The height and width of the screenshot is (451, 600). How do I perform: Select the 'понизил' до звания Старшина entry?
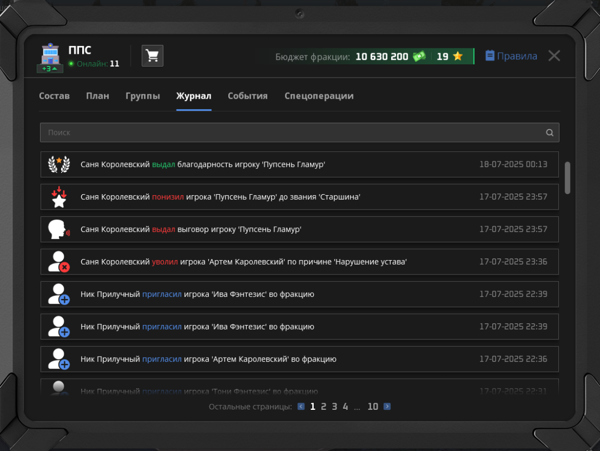click(x=299, y=197)
